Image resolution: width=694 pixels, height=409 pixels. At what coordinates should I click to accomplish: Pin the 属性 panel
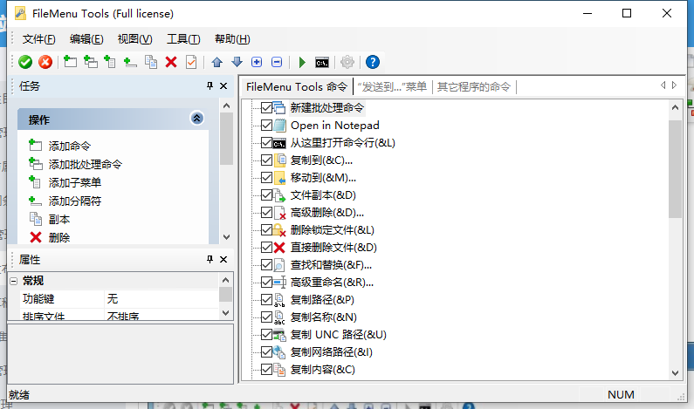click(x=210, y=259)
